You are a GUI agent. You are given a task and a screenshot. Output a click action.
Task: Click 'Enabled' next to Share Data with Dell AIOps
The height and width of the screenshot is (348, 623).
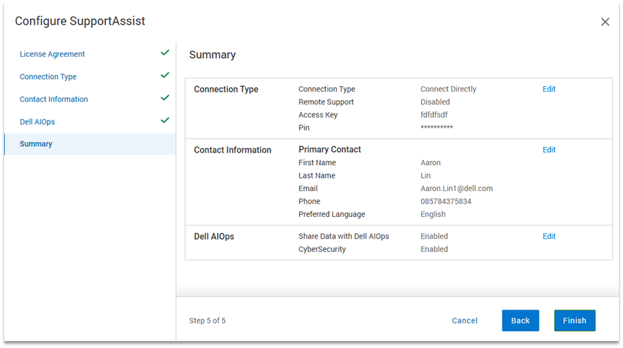(434, 236)
